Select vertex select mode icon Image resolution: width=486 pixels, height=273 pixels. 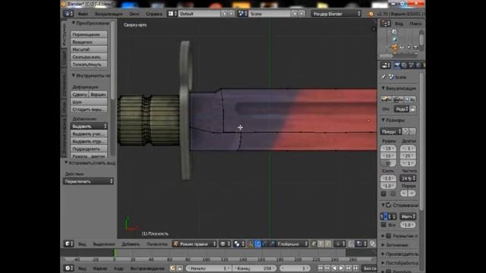coord(314,244)
